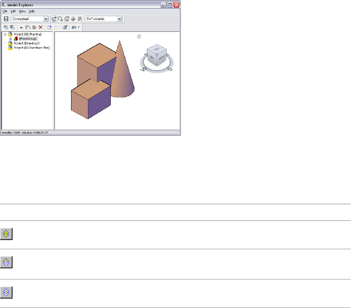Click the W compass letter on ViewCube
351x308 pixels.
coord(143,69)
